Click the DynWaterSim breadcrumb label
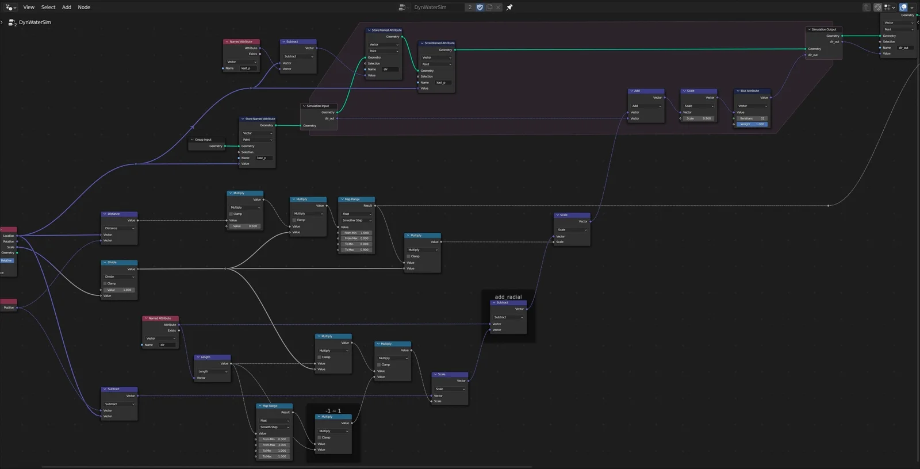The height and width of the screenshot is (469, 920). [34, 22]
